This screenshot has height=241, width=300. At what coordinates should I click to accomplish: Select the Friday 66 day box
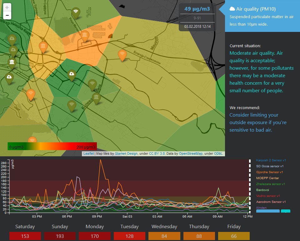click(x=234, y=236)
